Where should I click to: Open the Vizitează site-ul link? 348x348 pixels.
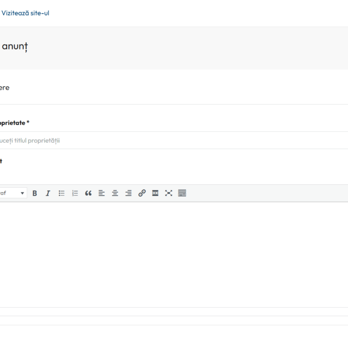point(25,13)
